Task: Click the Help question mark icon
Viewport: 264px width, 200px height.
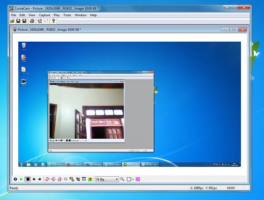Action: pyautogui.click(x=53, y=21)
